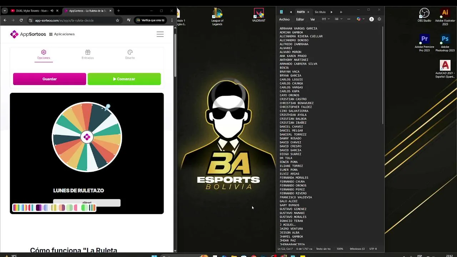The image size is (457, 257).
Task: Open the AutoCAD 2021 desktop icon
Action: tap(445, 69)
